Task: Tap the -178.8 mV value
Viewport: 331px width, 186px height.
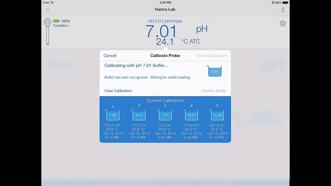Action: tap(191, 125)
